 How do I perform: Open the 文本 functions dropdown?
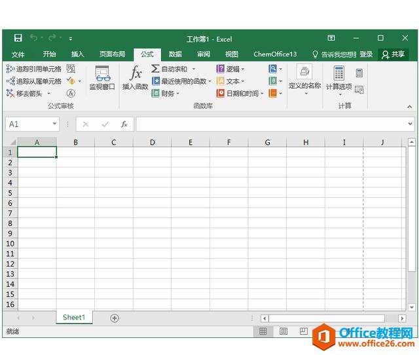(230, 81)
